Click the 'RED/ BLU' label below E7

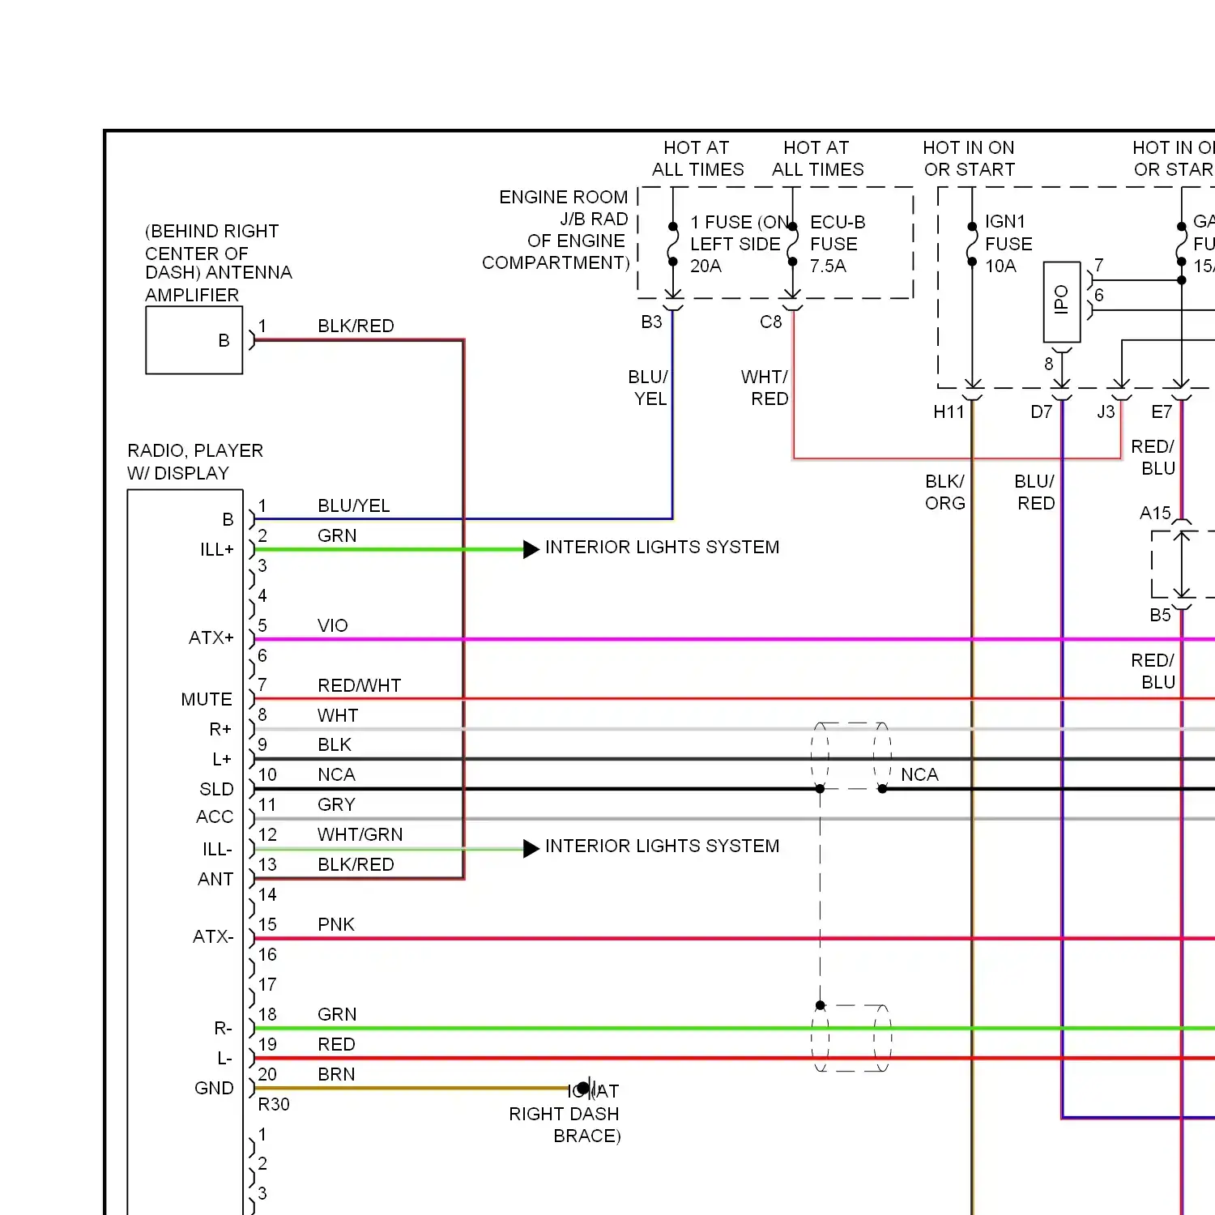coord(1153,458)
